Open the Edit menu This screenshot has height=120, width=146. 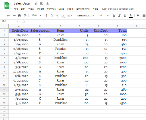(23, 9)
